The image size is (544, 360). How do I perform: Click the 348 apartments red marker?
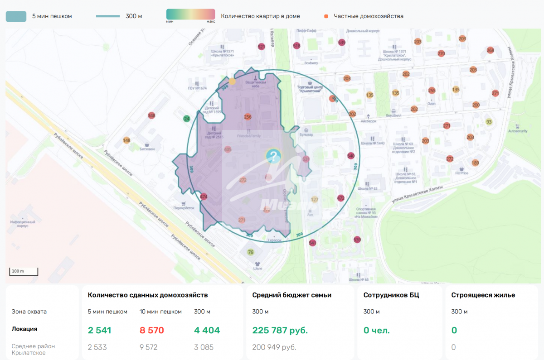pos(151,115)
